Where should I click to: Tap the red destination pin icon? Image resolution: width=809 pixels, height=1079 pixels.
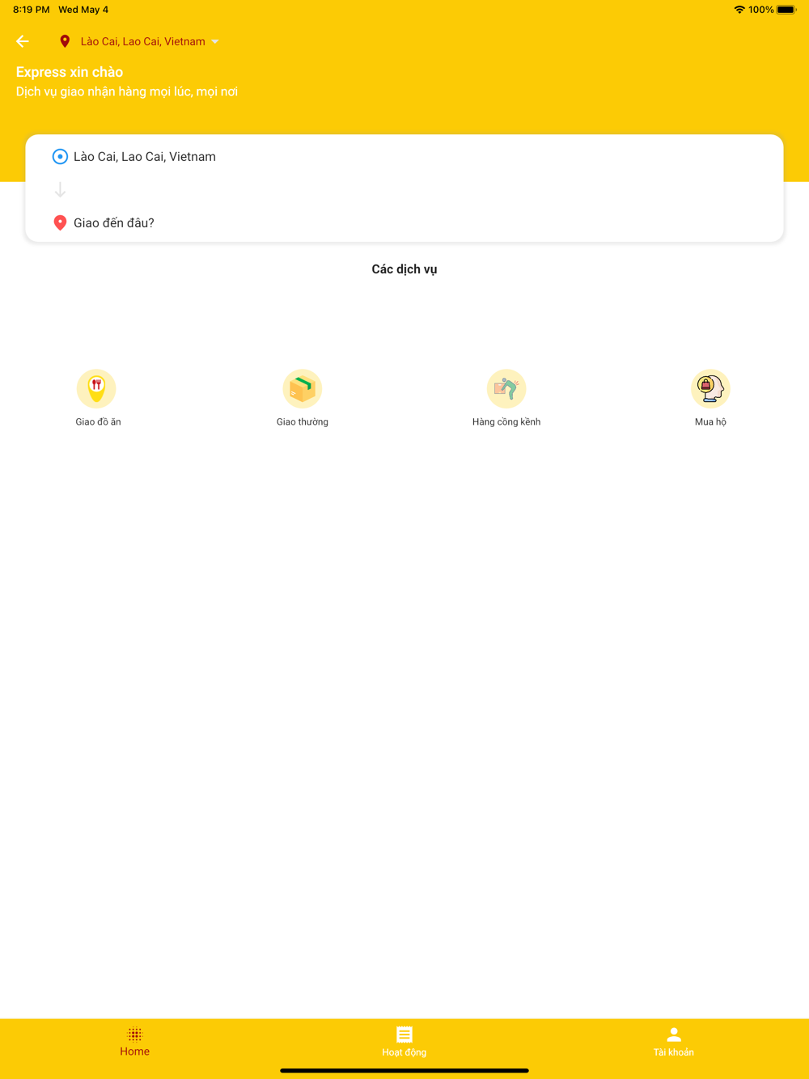coord(60,223)
